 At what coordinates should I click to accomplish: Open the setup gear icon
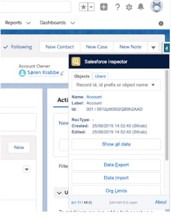[129, 7]
